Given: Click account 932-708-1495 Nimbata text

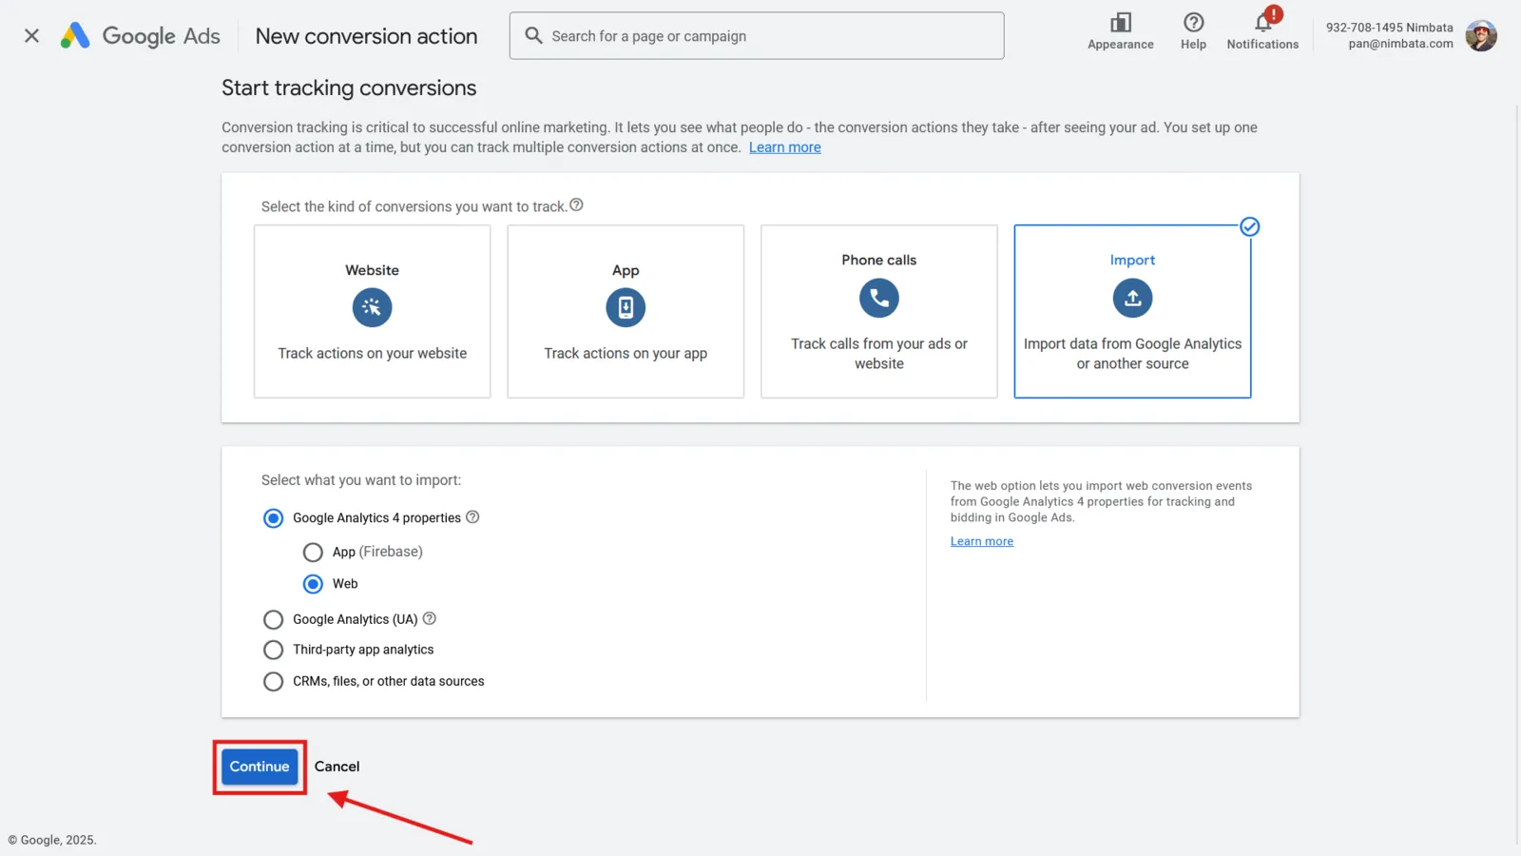Looking at the screenshot, I should 1389,28.
